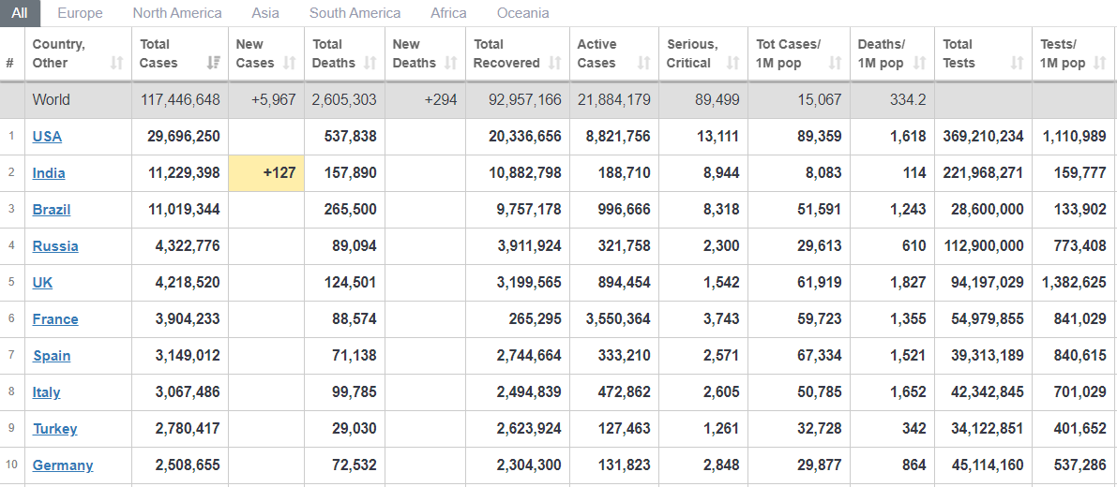
Task: Switch to the Africa tab
Action: pyautogui.click(x=449, y=13)
